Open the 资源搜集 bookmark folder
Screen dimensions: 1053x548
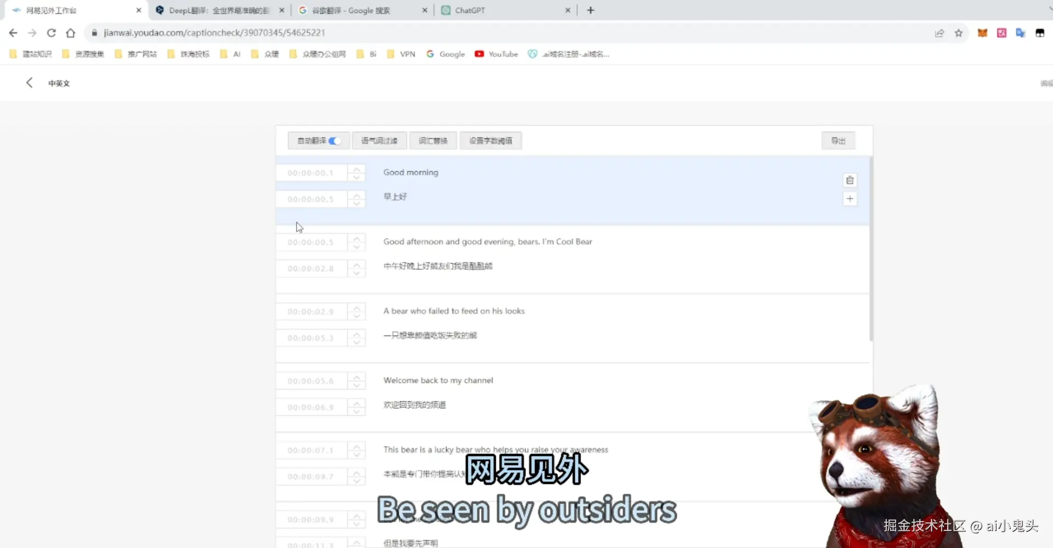click(x=83, y=54)
